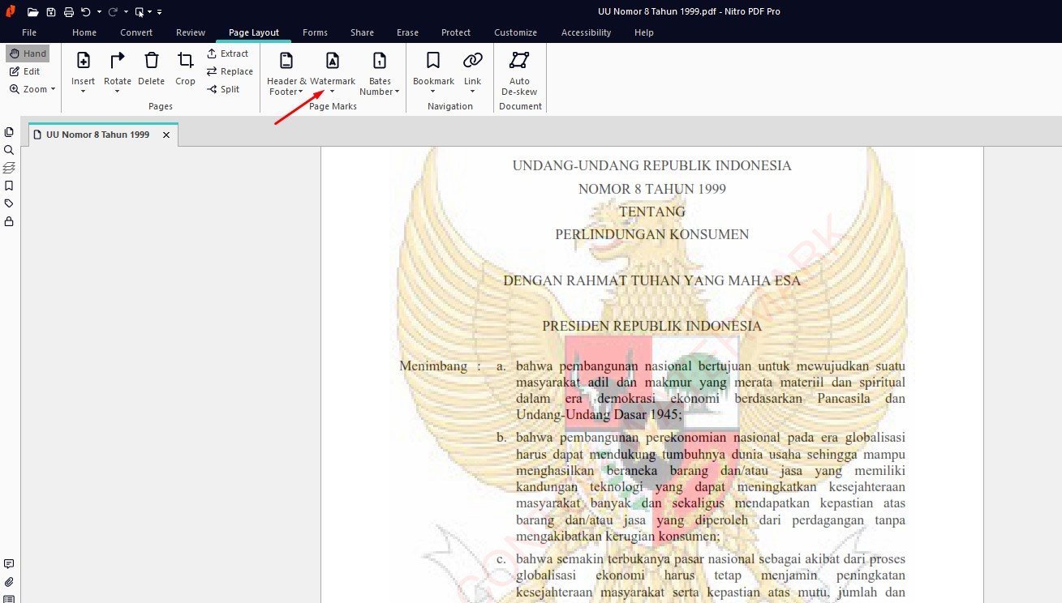
Task: Open the attachments paperclip panel
Action: click(9, 582)
